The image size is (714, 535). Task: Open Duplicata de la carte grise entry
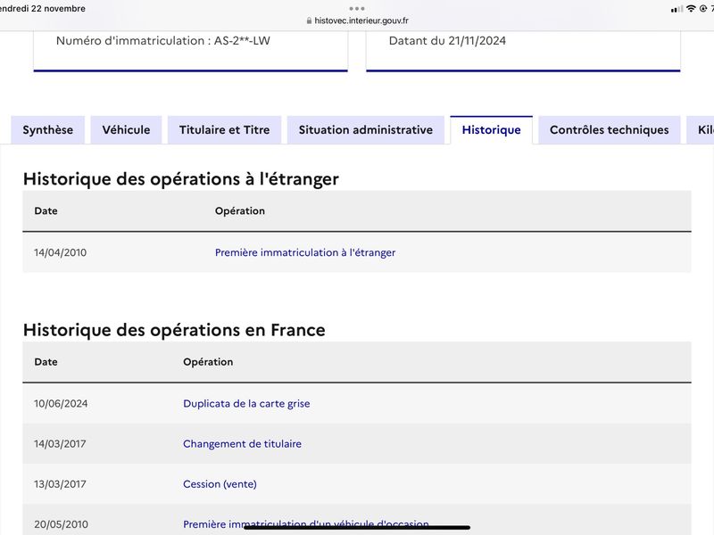[x=246, y=404]
